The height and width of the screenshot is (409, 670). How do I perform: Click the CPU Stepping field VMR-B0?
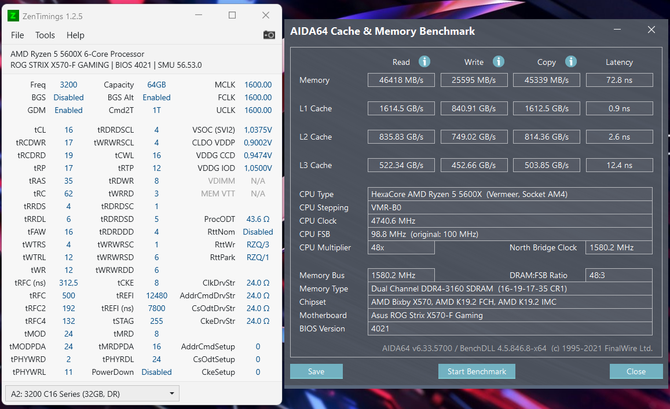(x=510, y=207)
